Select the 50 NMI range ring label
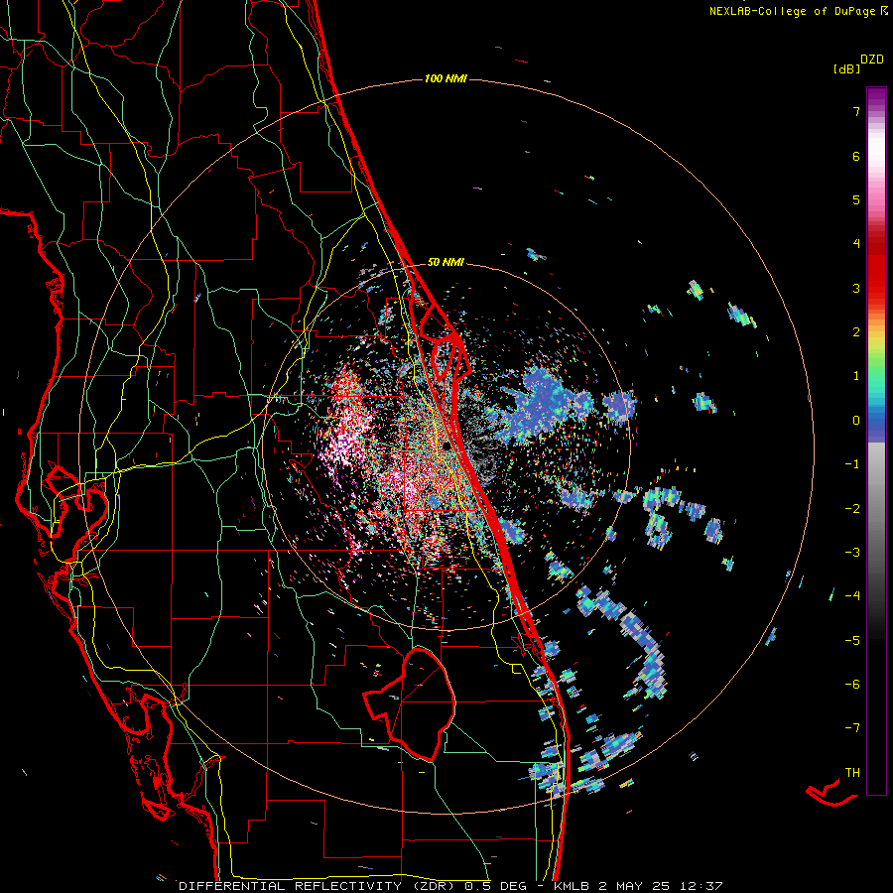 pyautogui.click(x=446, y=262)
